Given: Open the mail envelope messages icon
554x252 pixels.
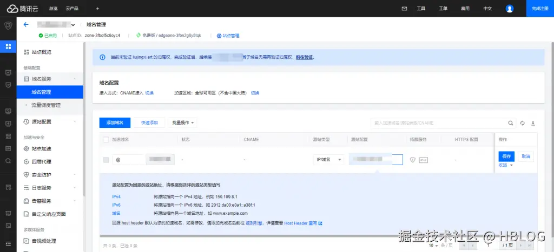Looking at the screenshot, I should click(405, 9).
